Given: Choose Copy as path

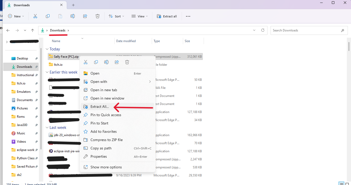Looking at the screenshot, I should (118, 148).
